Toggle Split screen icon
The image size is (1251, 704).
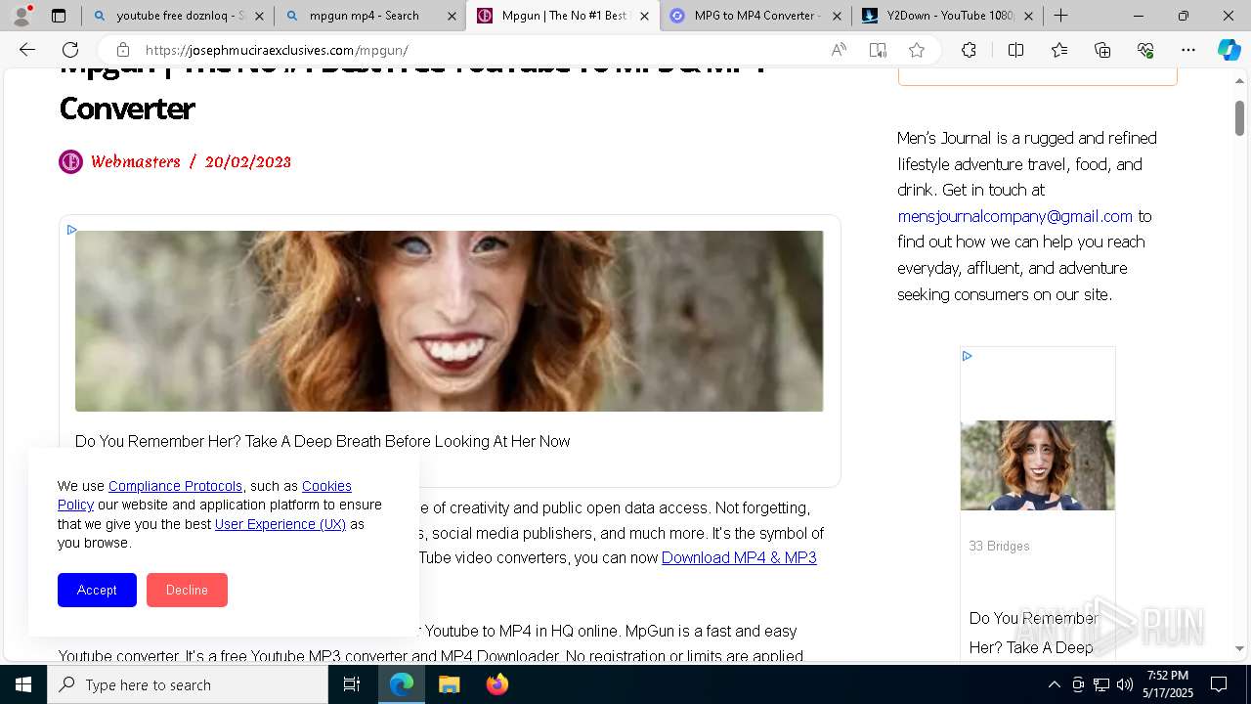point(1015,50)
